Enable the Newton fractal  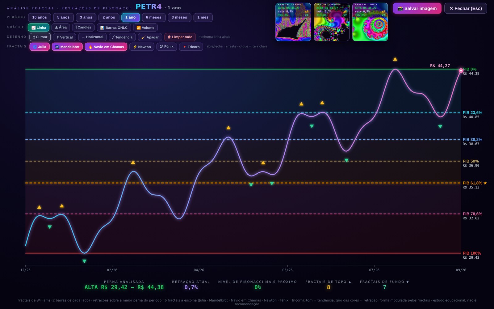(142, 47)
